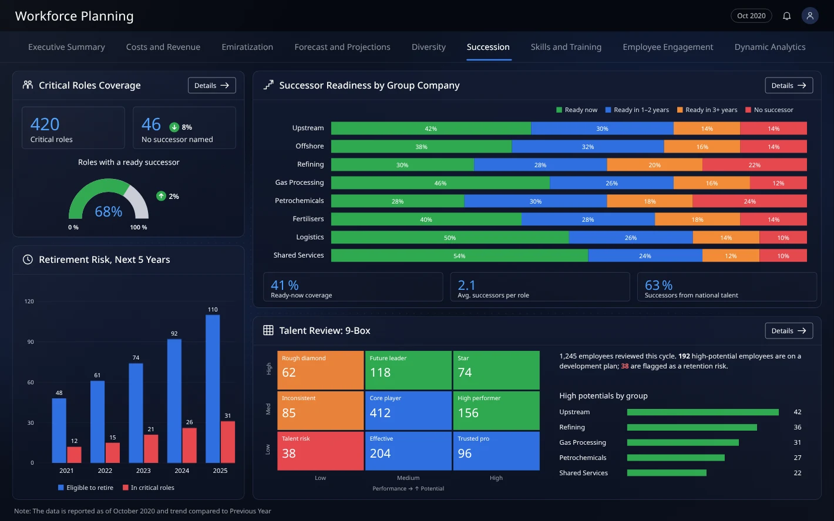Click the Talent Review grid icon
The height and width of the screenshot is (521, 834).
click(x=268, y=330)
